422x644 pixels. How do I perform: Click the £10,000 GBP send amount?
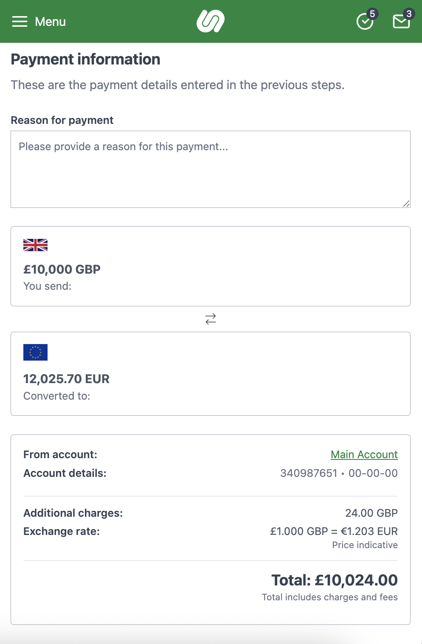(62, 269)
